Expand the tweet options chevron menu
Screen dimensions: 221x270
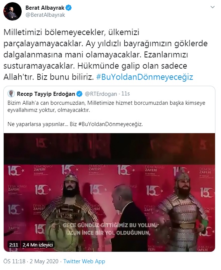pyautogui.click(x=213, y=7)
